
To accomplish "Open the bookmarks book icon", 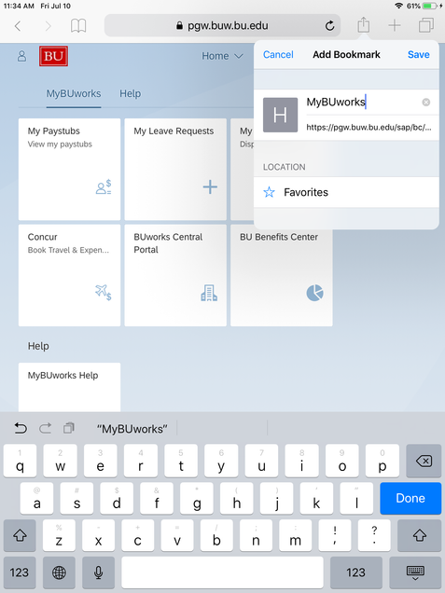I will click(x=78, y=26).
